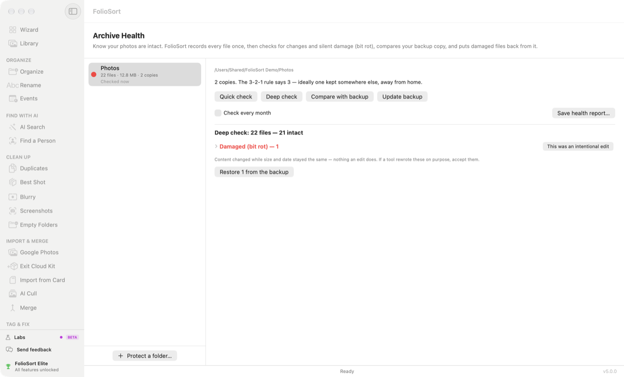Select the Best Shot icon

13,182
